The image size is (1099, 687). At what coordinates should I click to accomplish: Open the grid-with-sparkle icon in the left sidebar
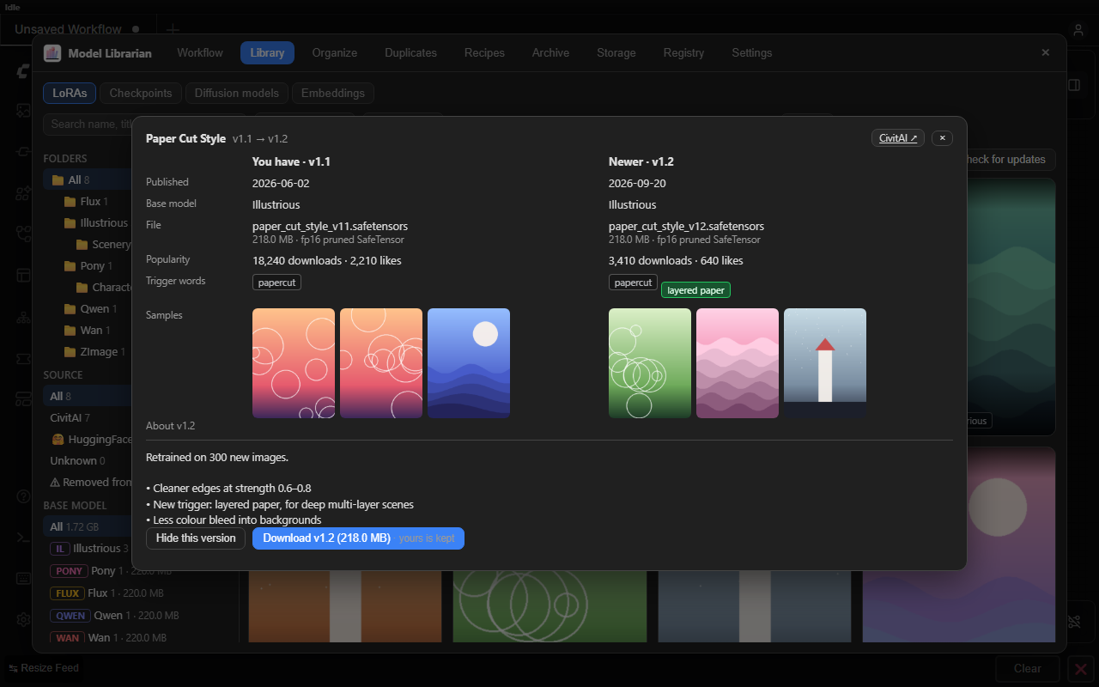pos(23,193)
